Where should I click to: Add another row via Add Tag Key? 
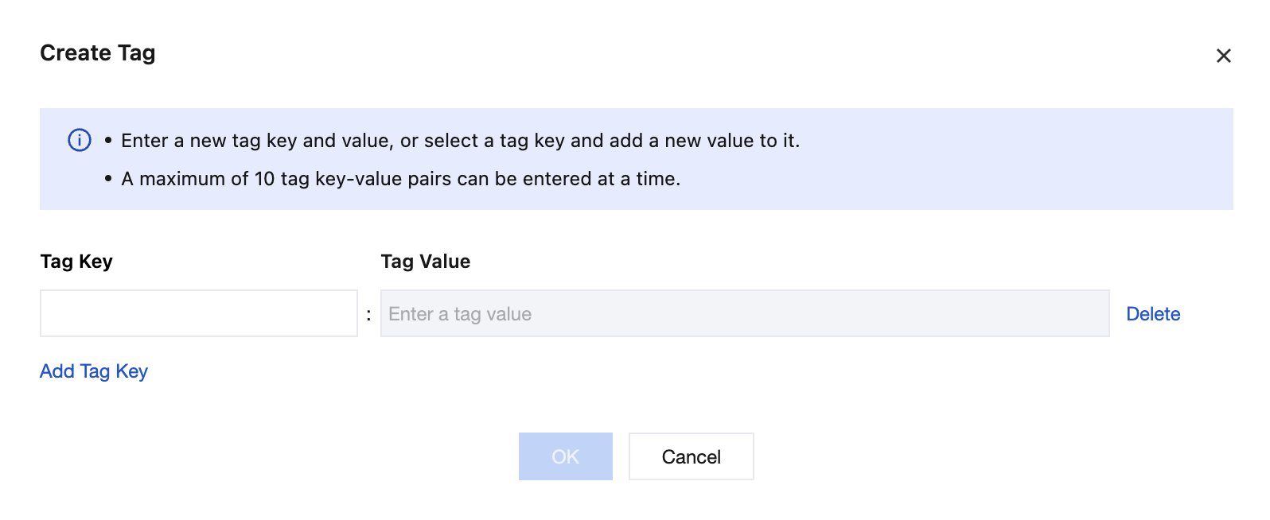click(94, 371)
